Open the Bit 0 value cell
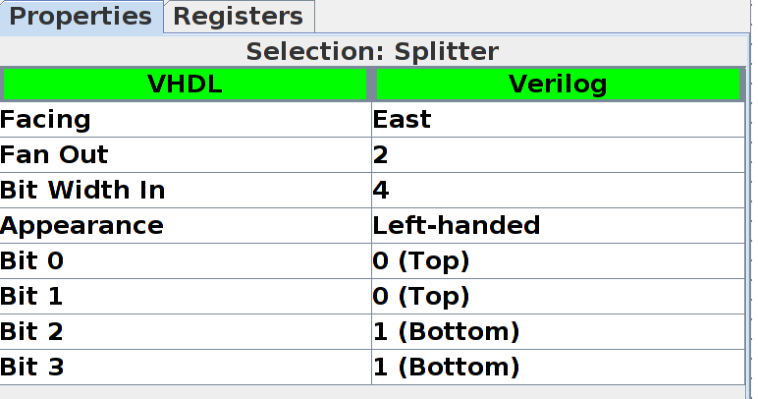Screen dimensions: 758x399 click(557, 261)
